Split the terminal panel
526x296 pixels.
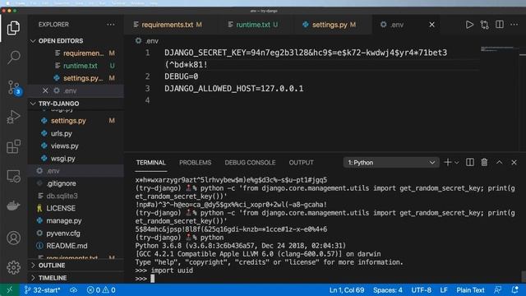(x=470, y=163)
